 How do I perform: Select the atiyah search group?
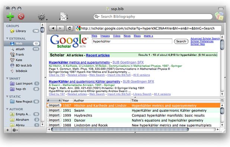pyautogui.click(x=22, y=49)
